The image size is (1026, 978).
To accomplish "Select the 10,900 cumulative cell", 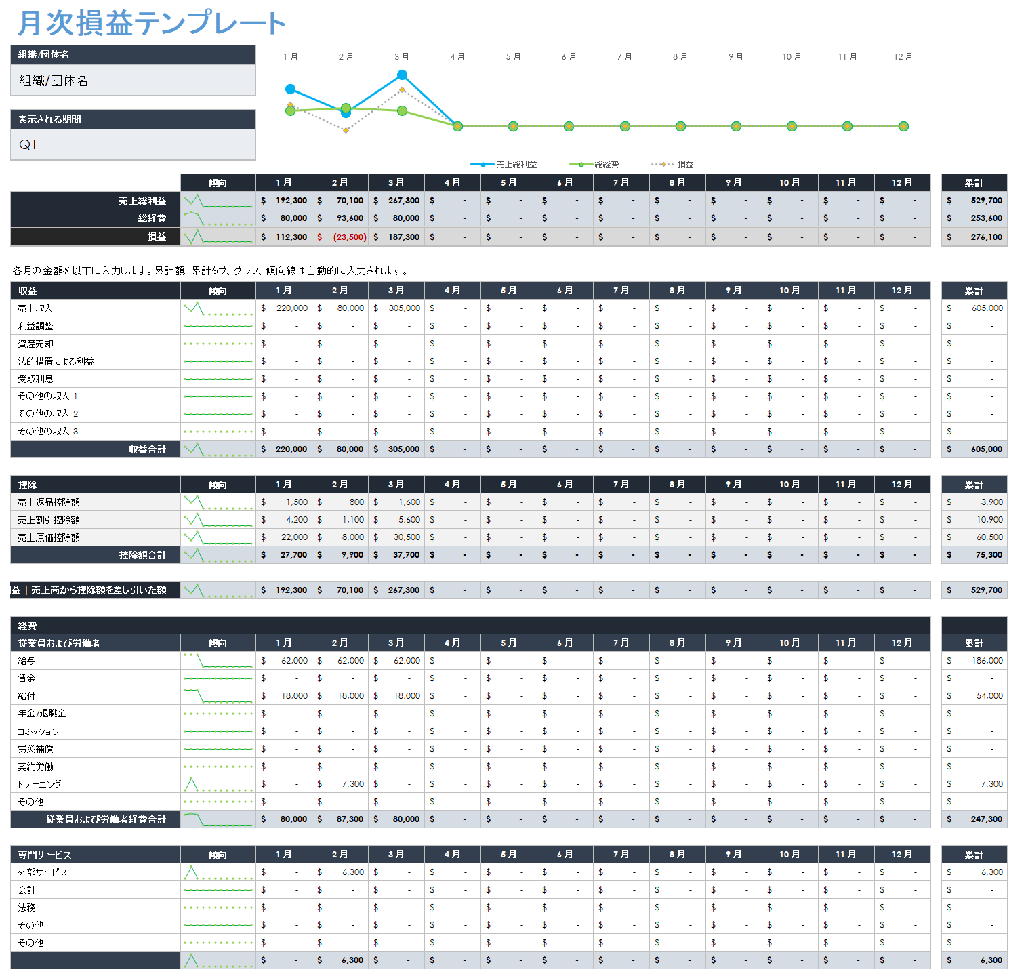I will 974,520.
